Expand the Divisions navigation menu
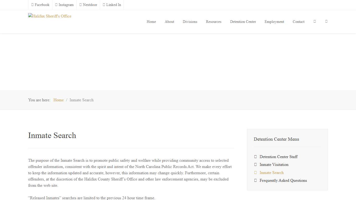 click(x=190, y=22)
